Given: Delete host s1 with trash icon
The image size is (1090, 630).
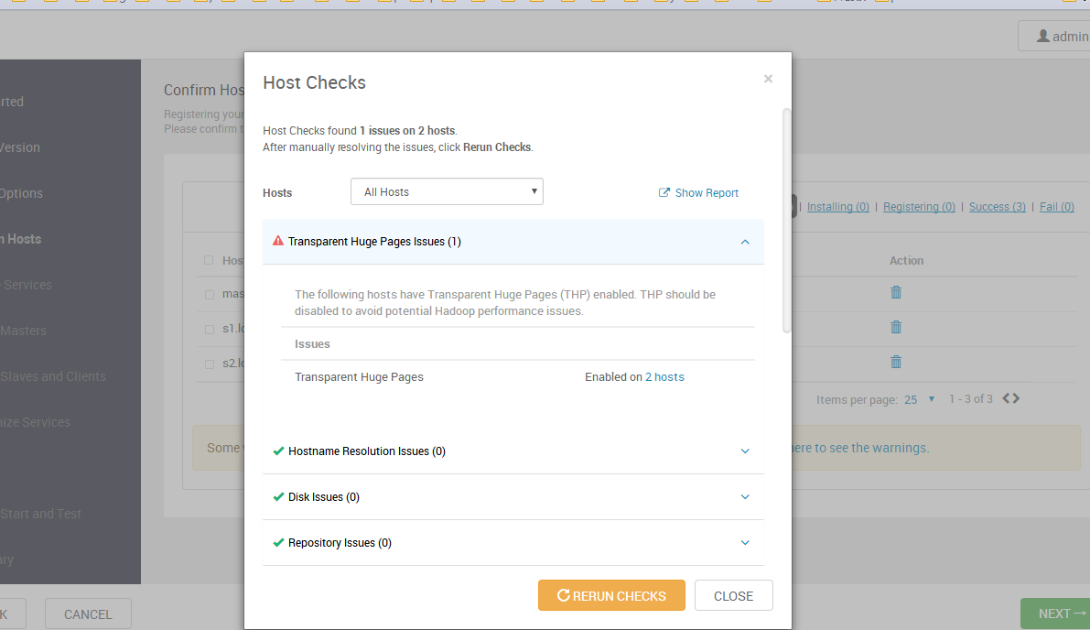Looking at the screenshot, I should point(896,327).
